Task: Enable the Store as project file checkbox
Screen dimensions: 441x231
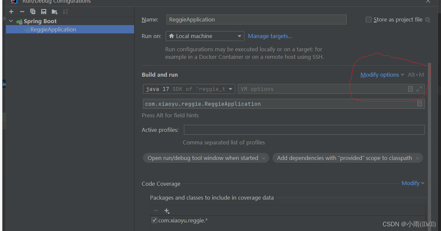Action: click(x=368, y=20)
